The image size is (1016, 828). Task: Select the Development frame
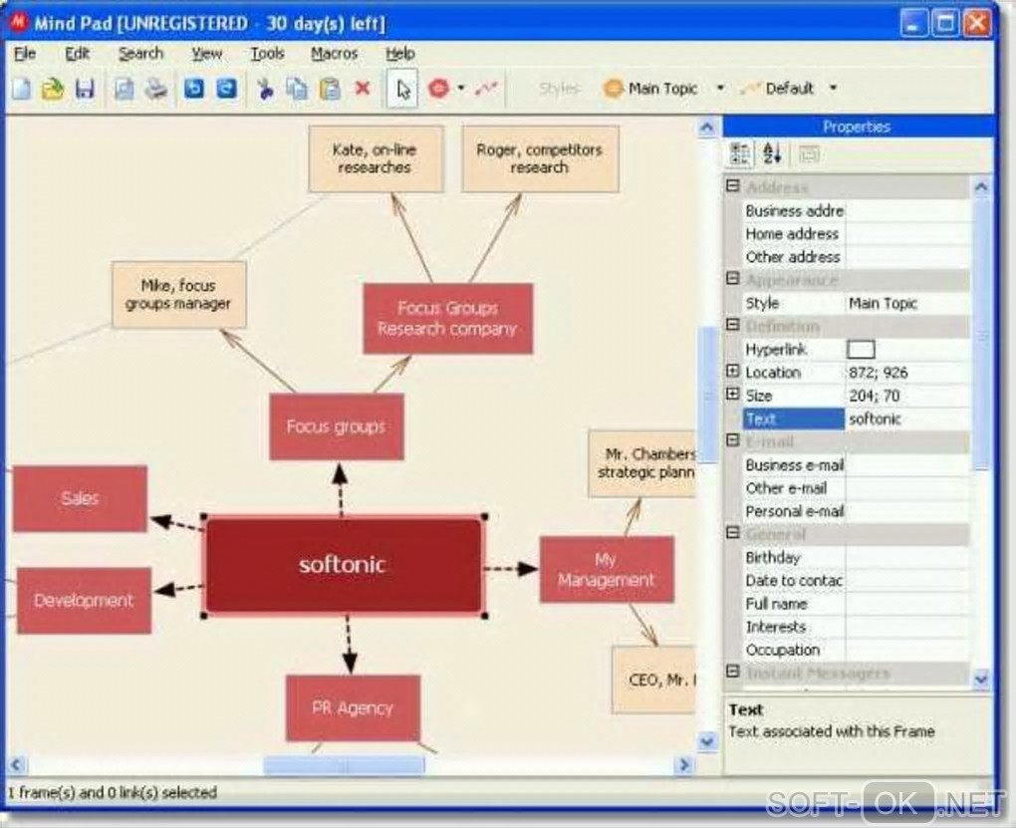point(84,601)
